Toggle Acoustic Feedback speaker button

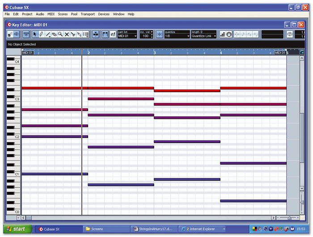point(17,34)
